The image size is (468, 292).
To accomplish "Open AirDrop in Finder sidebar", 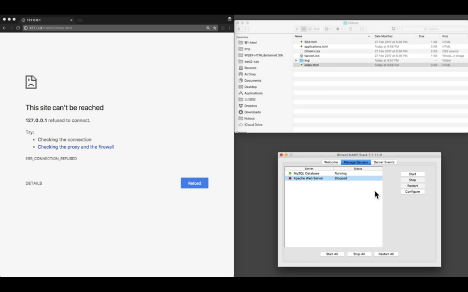I will point(250,74).
